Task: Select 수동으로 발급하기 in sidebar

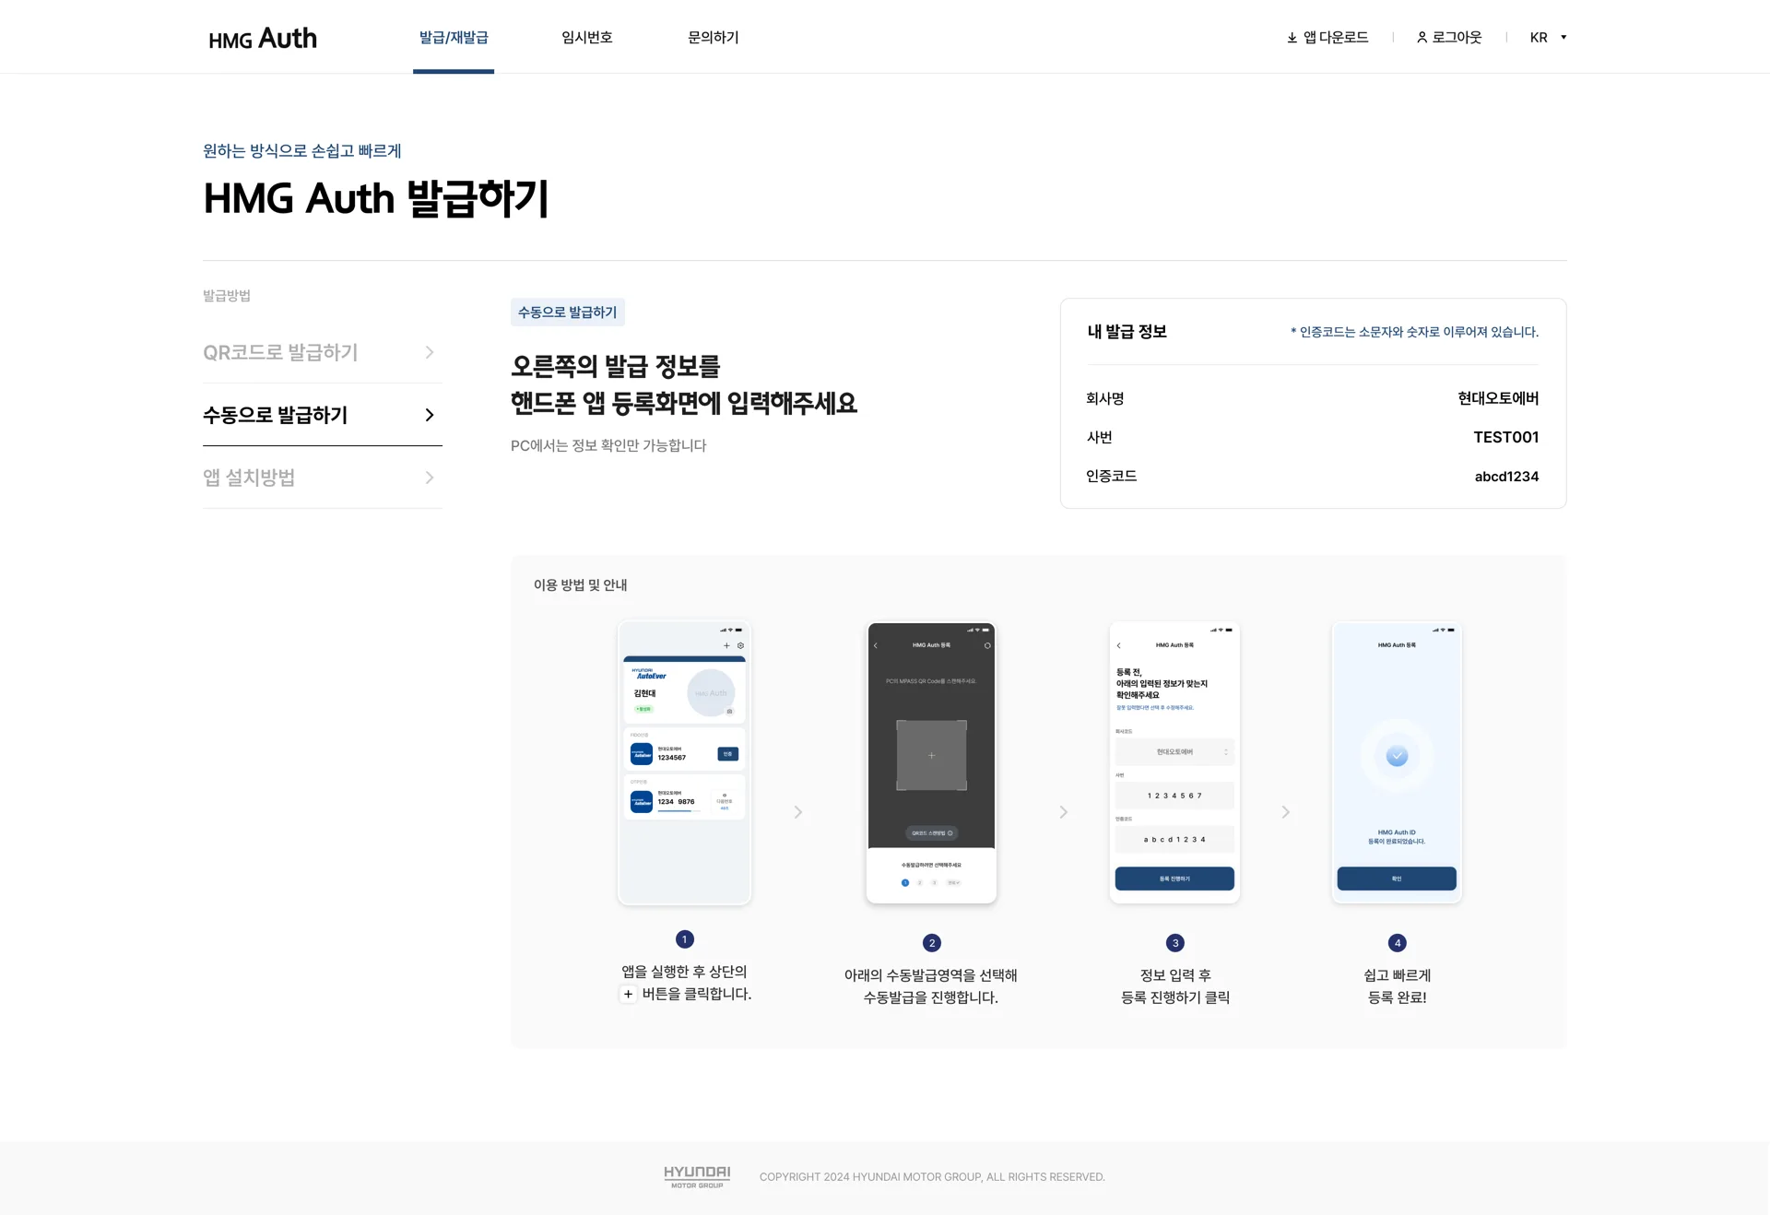Action: (x=323, y=415)
